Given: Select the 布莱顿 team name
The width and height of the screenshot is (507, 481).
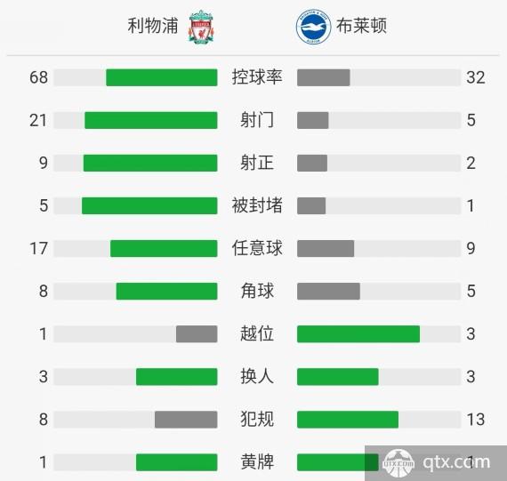Looking at the screenshot, I should pyautogui.click(x=361, y=26).
